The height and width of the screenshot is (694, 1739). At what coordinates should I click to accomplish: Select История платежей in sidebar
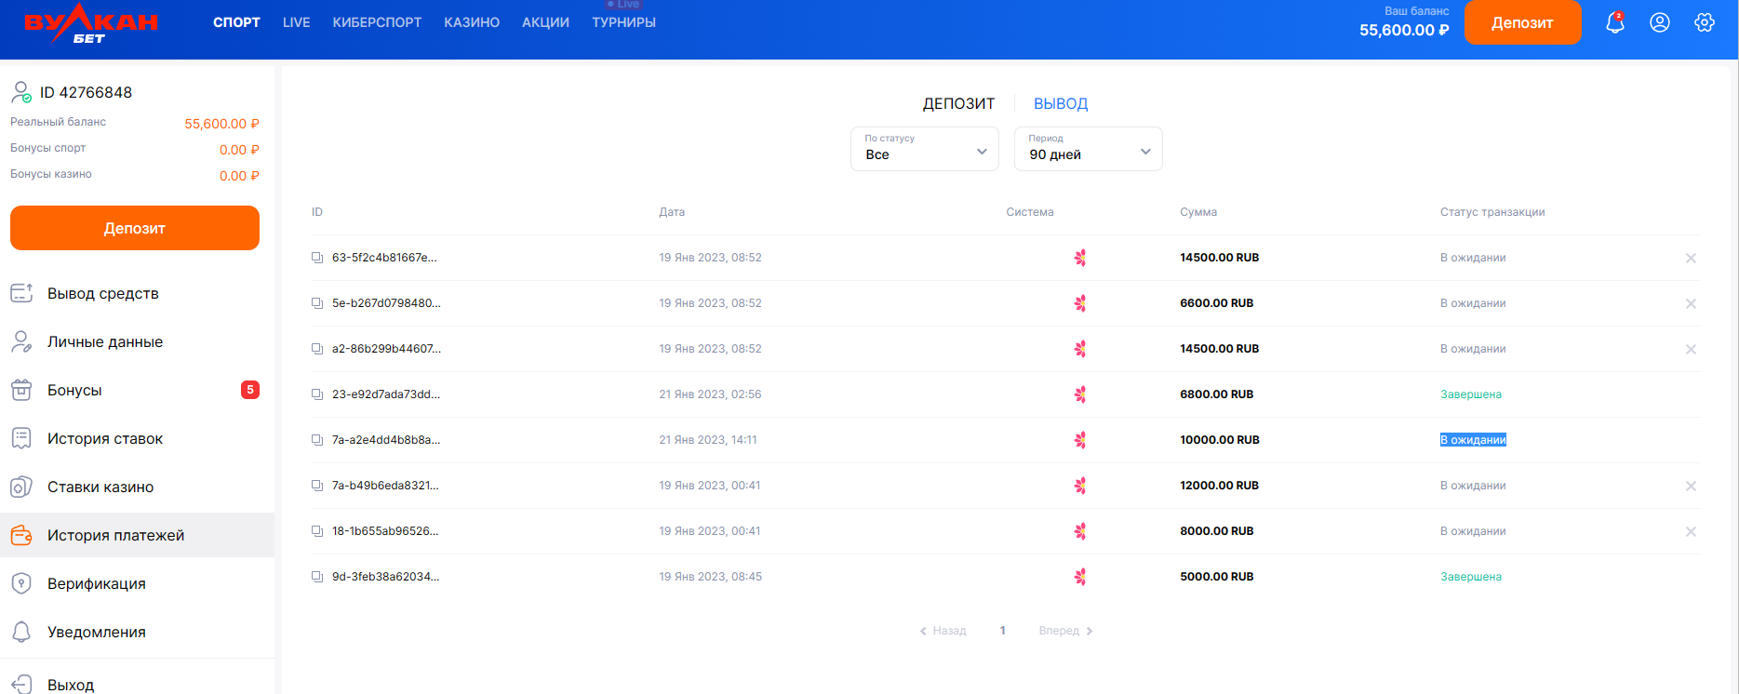[x=137, y=535]
